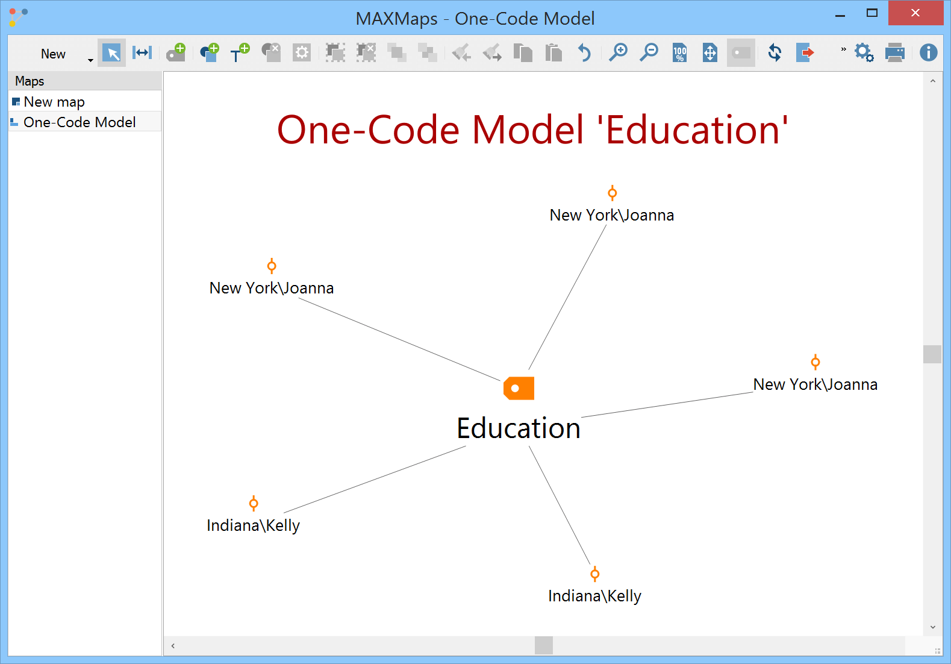Click the copy format brush icon
This screenshot has width=951, height=664.
[462, 53]
